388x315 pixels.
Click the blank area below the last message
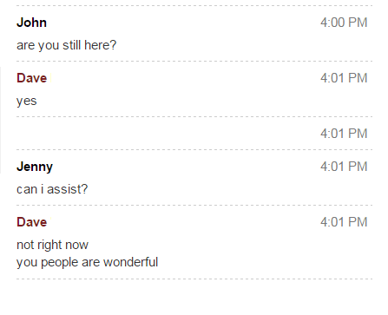[194, 298]
